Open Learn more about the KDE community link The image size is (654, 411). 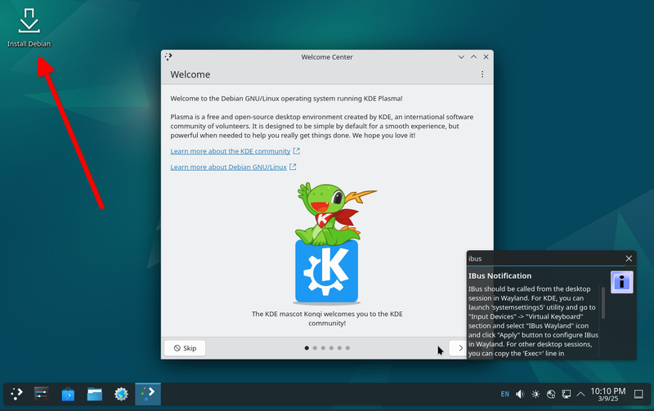click(231, 151)
